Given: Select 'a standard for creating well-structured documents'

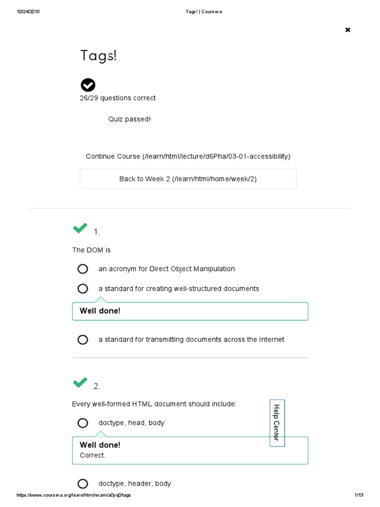Looking at the screenshot, I should (x=83, y=289).
